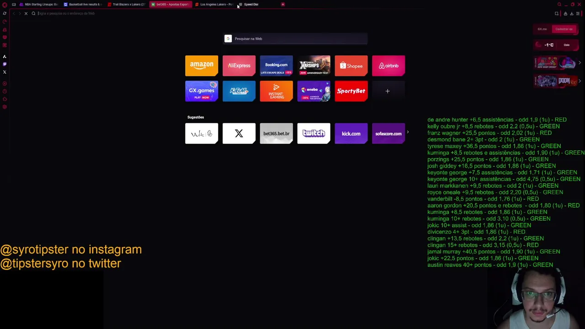Switch to the Los Angeles Lakers tab
585x329 pixels.
point(214,5)
